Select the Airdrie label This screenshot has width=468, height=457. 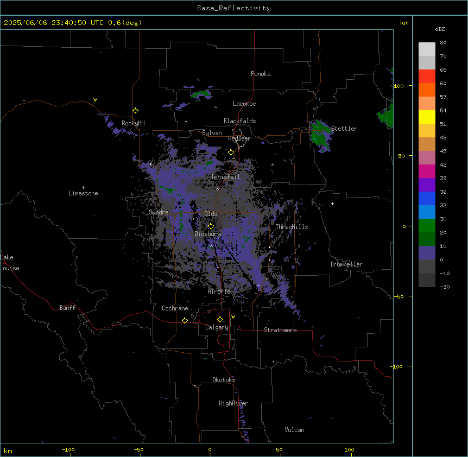point(219,291)
